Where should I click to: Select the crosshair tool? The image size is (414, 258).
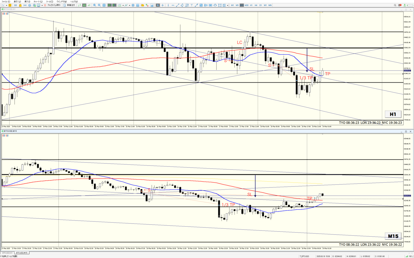coord(162,5)
